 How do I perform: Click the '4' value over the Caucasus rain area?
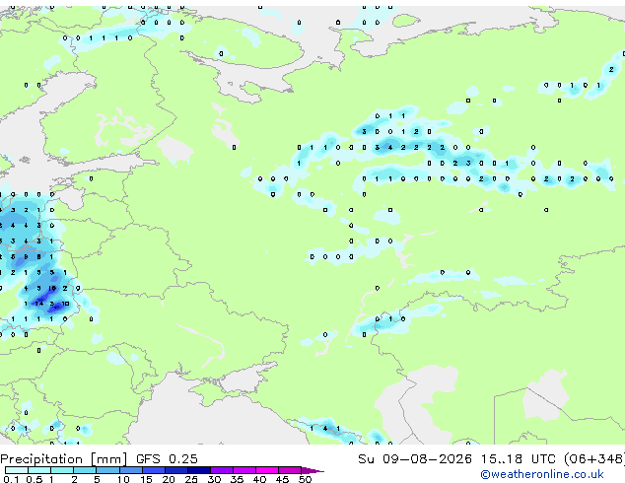pos(325,429)
